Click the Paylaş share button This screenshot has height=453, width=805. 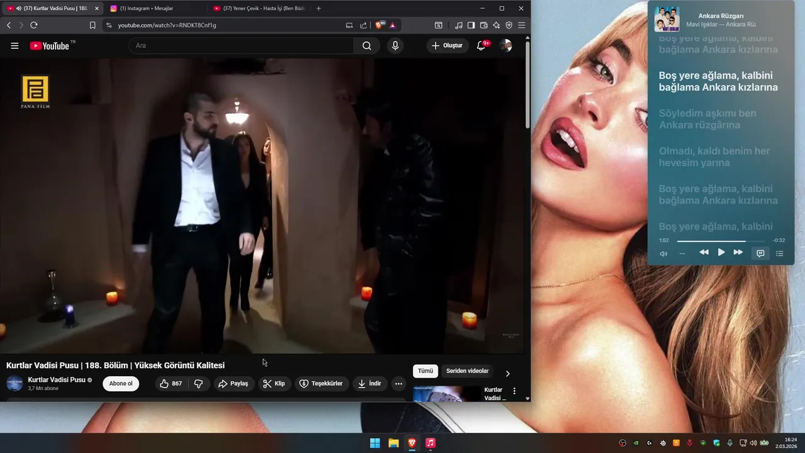233,384
